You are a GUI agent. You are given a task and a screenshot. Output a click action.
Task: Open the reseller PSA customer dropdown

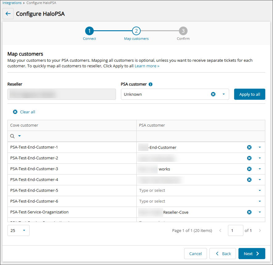pyautogui.click(x=224, y=94)
